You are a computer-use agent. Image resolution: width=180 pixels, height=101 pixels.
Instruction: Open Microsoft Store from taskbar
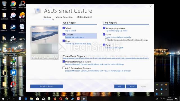(x=37, y=98)
